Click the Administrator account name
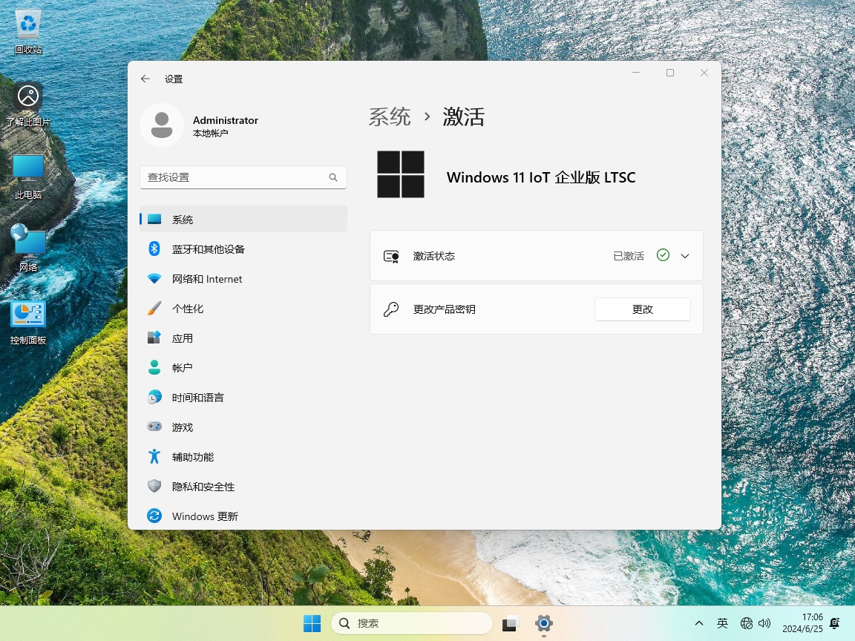The image size is (855, 641). click(225, 120)
